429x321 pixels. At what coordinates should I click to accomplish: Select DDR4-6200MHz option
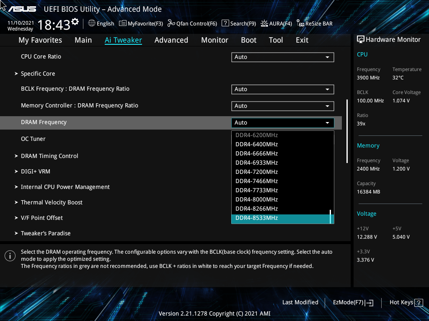coord(283,135)
